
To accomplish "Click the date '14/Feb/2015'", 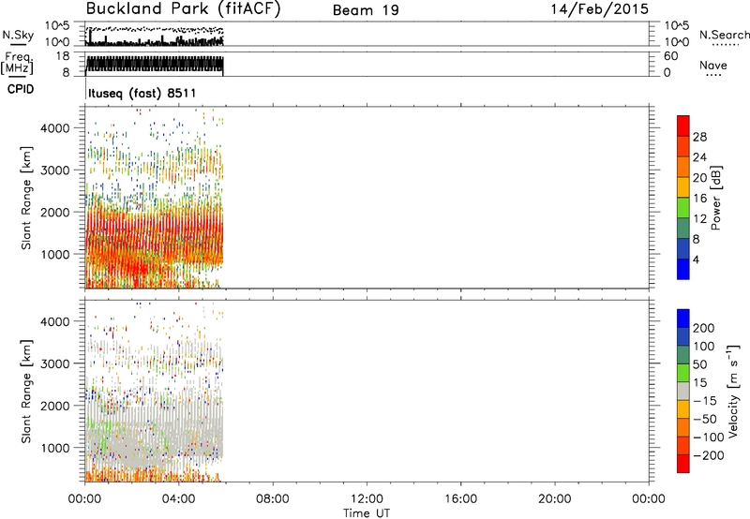I will [x=600, y=9].
